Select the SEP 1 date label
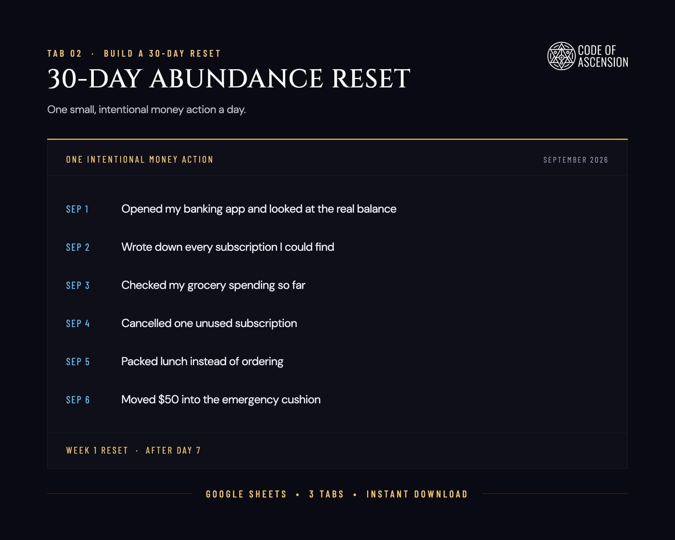This screenshot has width=675, height=540. pyautogui.click(x=77, y=209)
